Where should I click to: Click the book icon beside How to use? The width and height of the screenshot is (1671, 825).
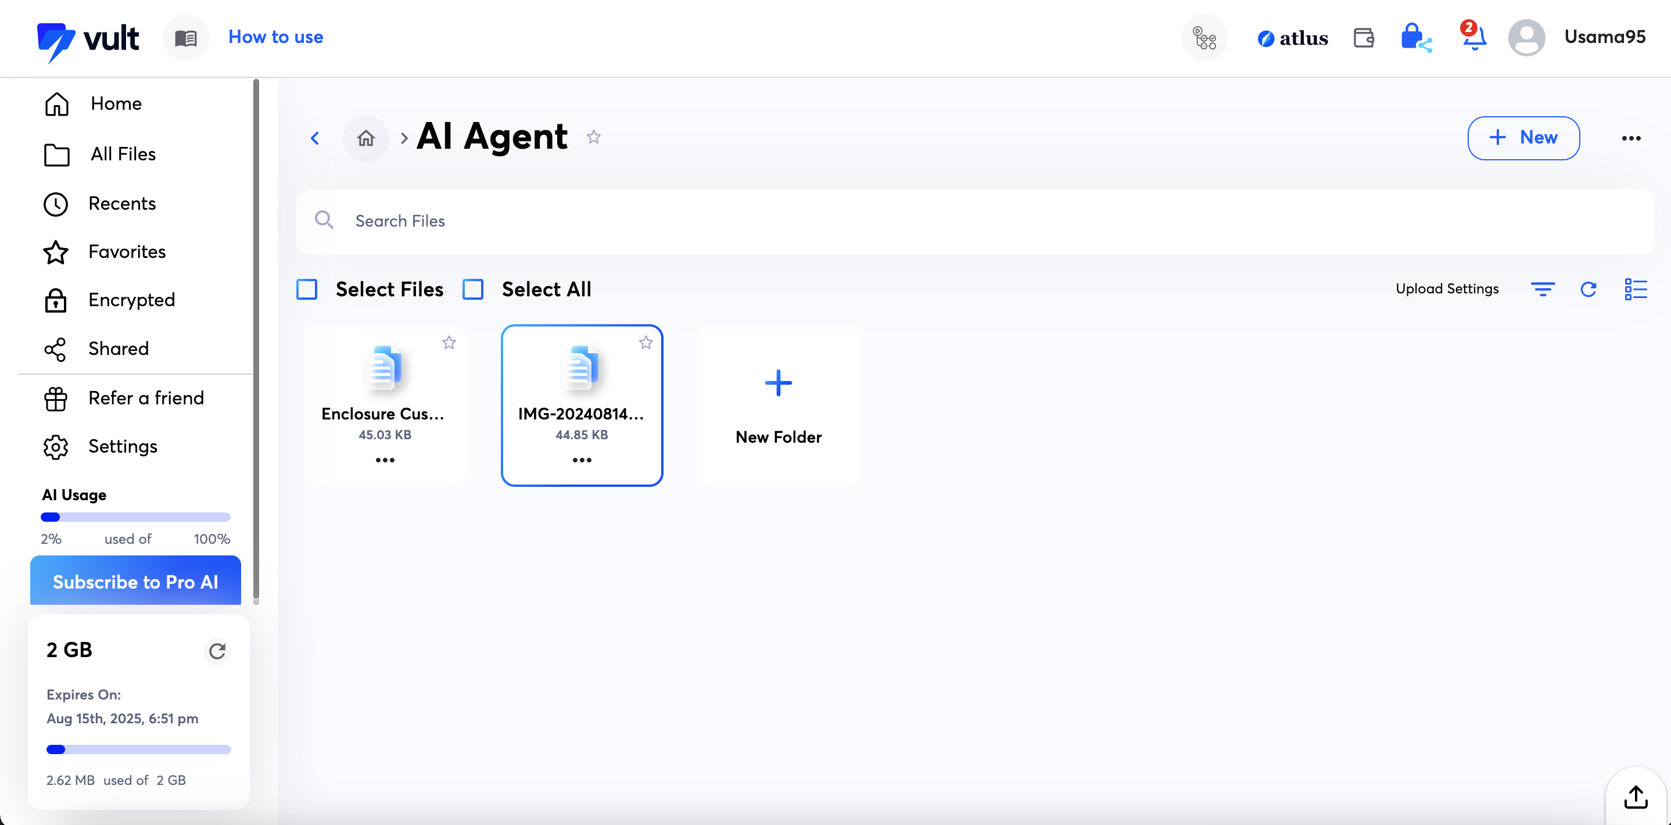[185, 38]
